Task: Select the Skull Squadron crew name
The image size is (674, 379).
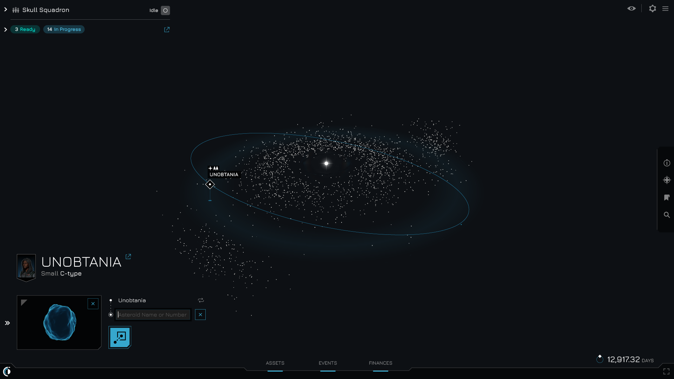Action: click(x=46, y=10)
